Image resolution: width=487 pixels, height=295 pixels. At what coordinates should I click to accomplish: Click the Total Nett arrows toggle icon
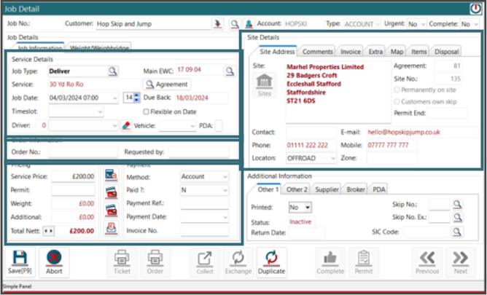pyautogui.click(x=48, y=231)
